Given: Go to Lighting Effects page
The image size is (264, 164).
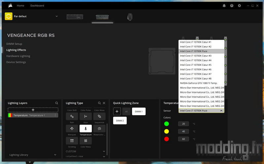Looking at the screenshot, I should tap(16, 50).
